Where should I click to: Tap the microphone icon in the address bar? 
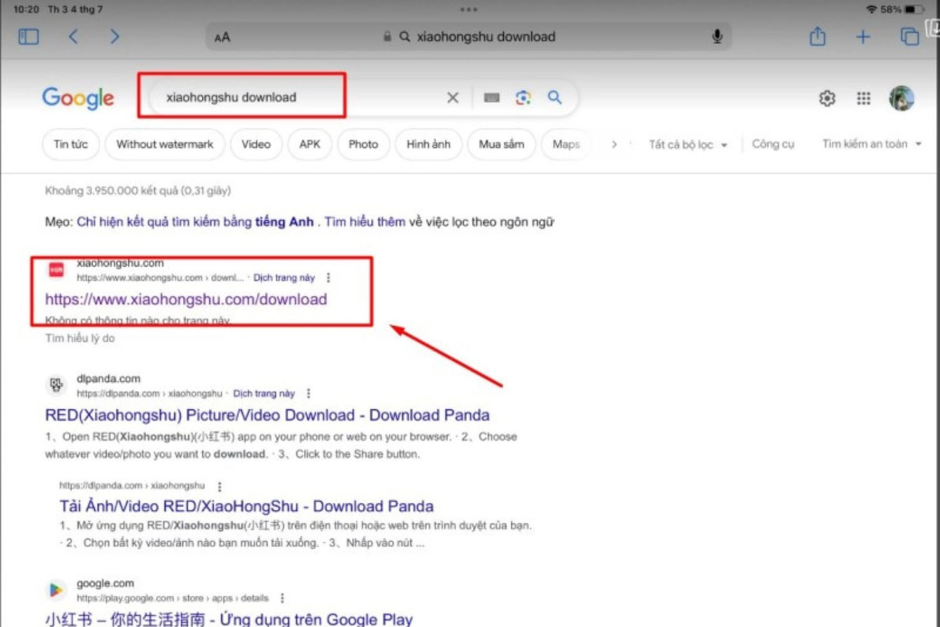tap(718, 36)
